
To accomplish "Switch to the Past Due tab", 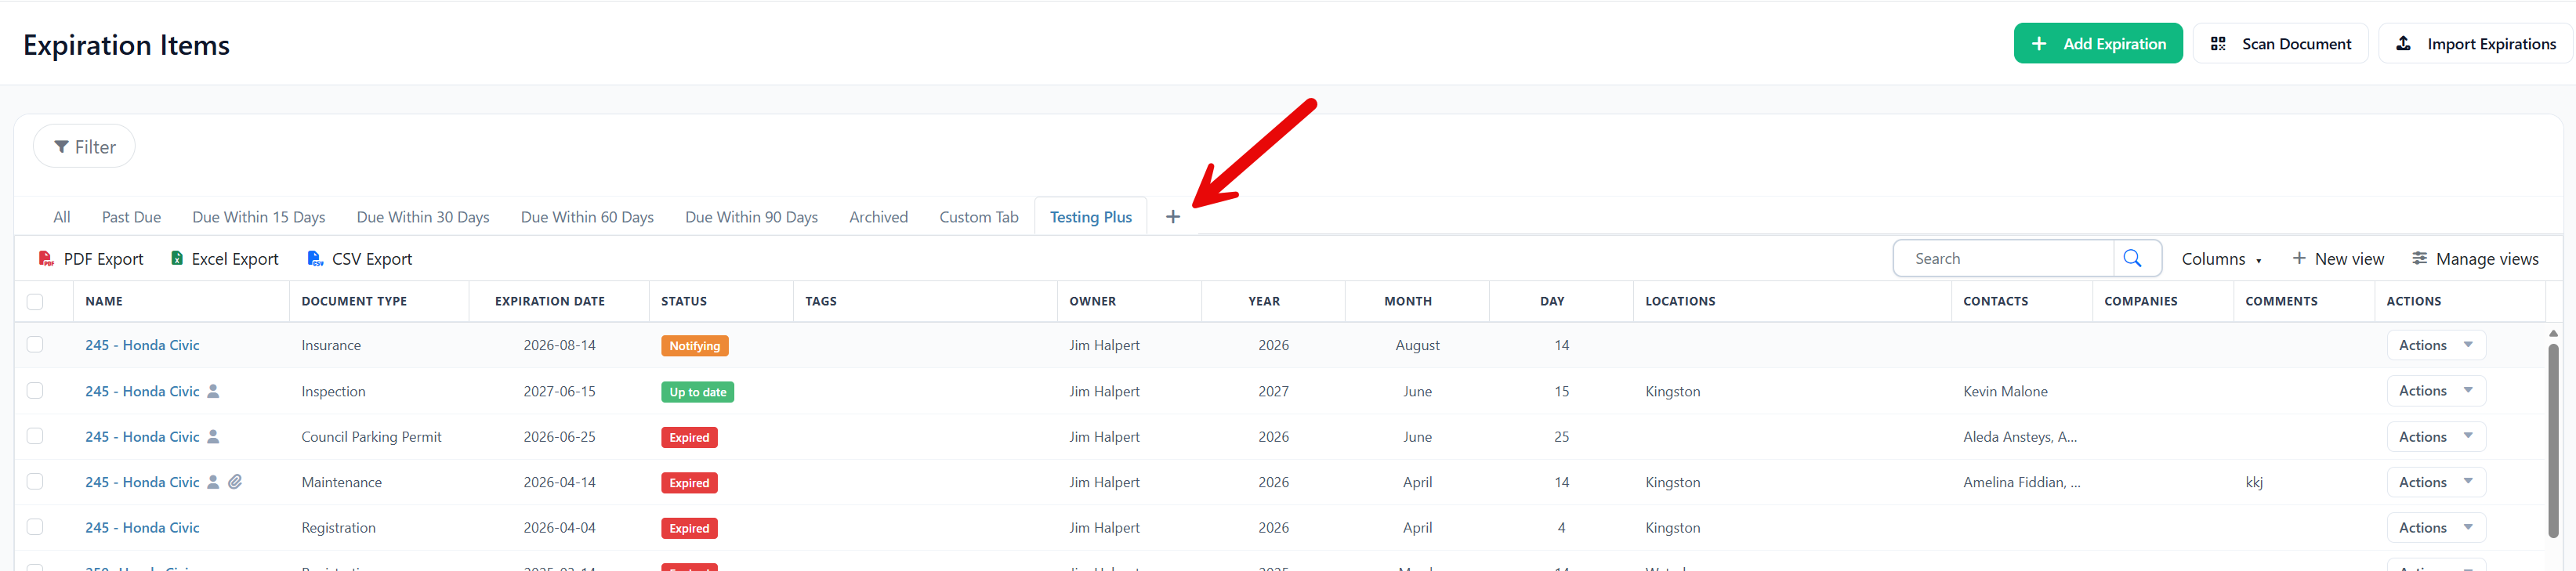I will tap(131, 217).
